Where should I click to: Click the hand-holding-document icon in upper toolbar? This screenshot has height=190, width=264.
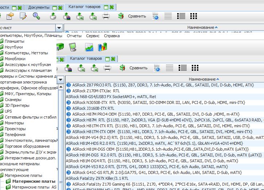coord(10,16)
